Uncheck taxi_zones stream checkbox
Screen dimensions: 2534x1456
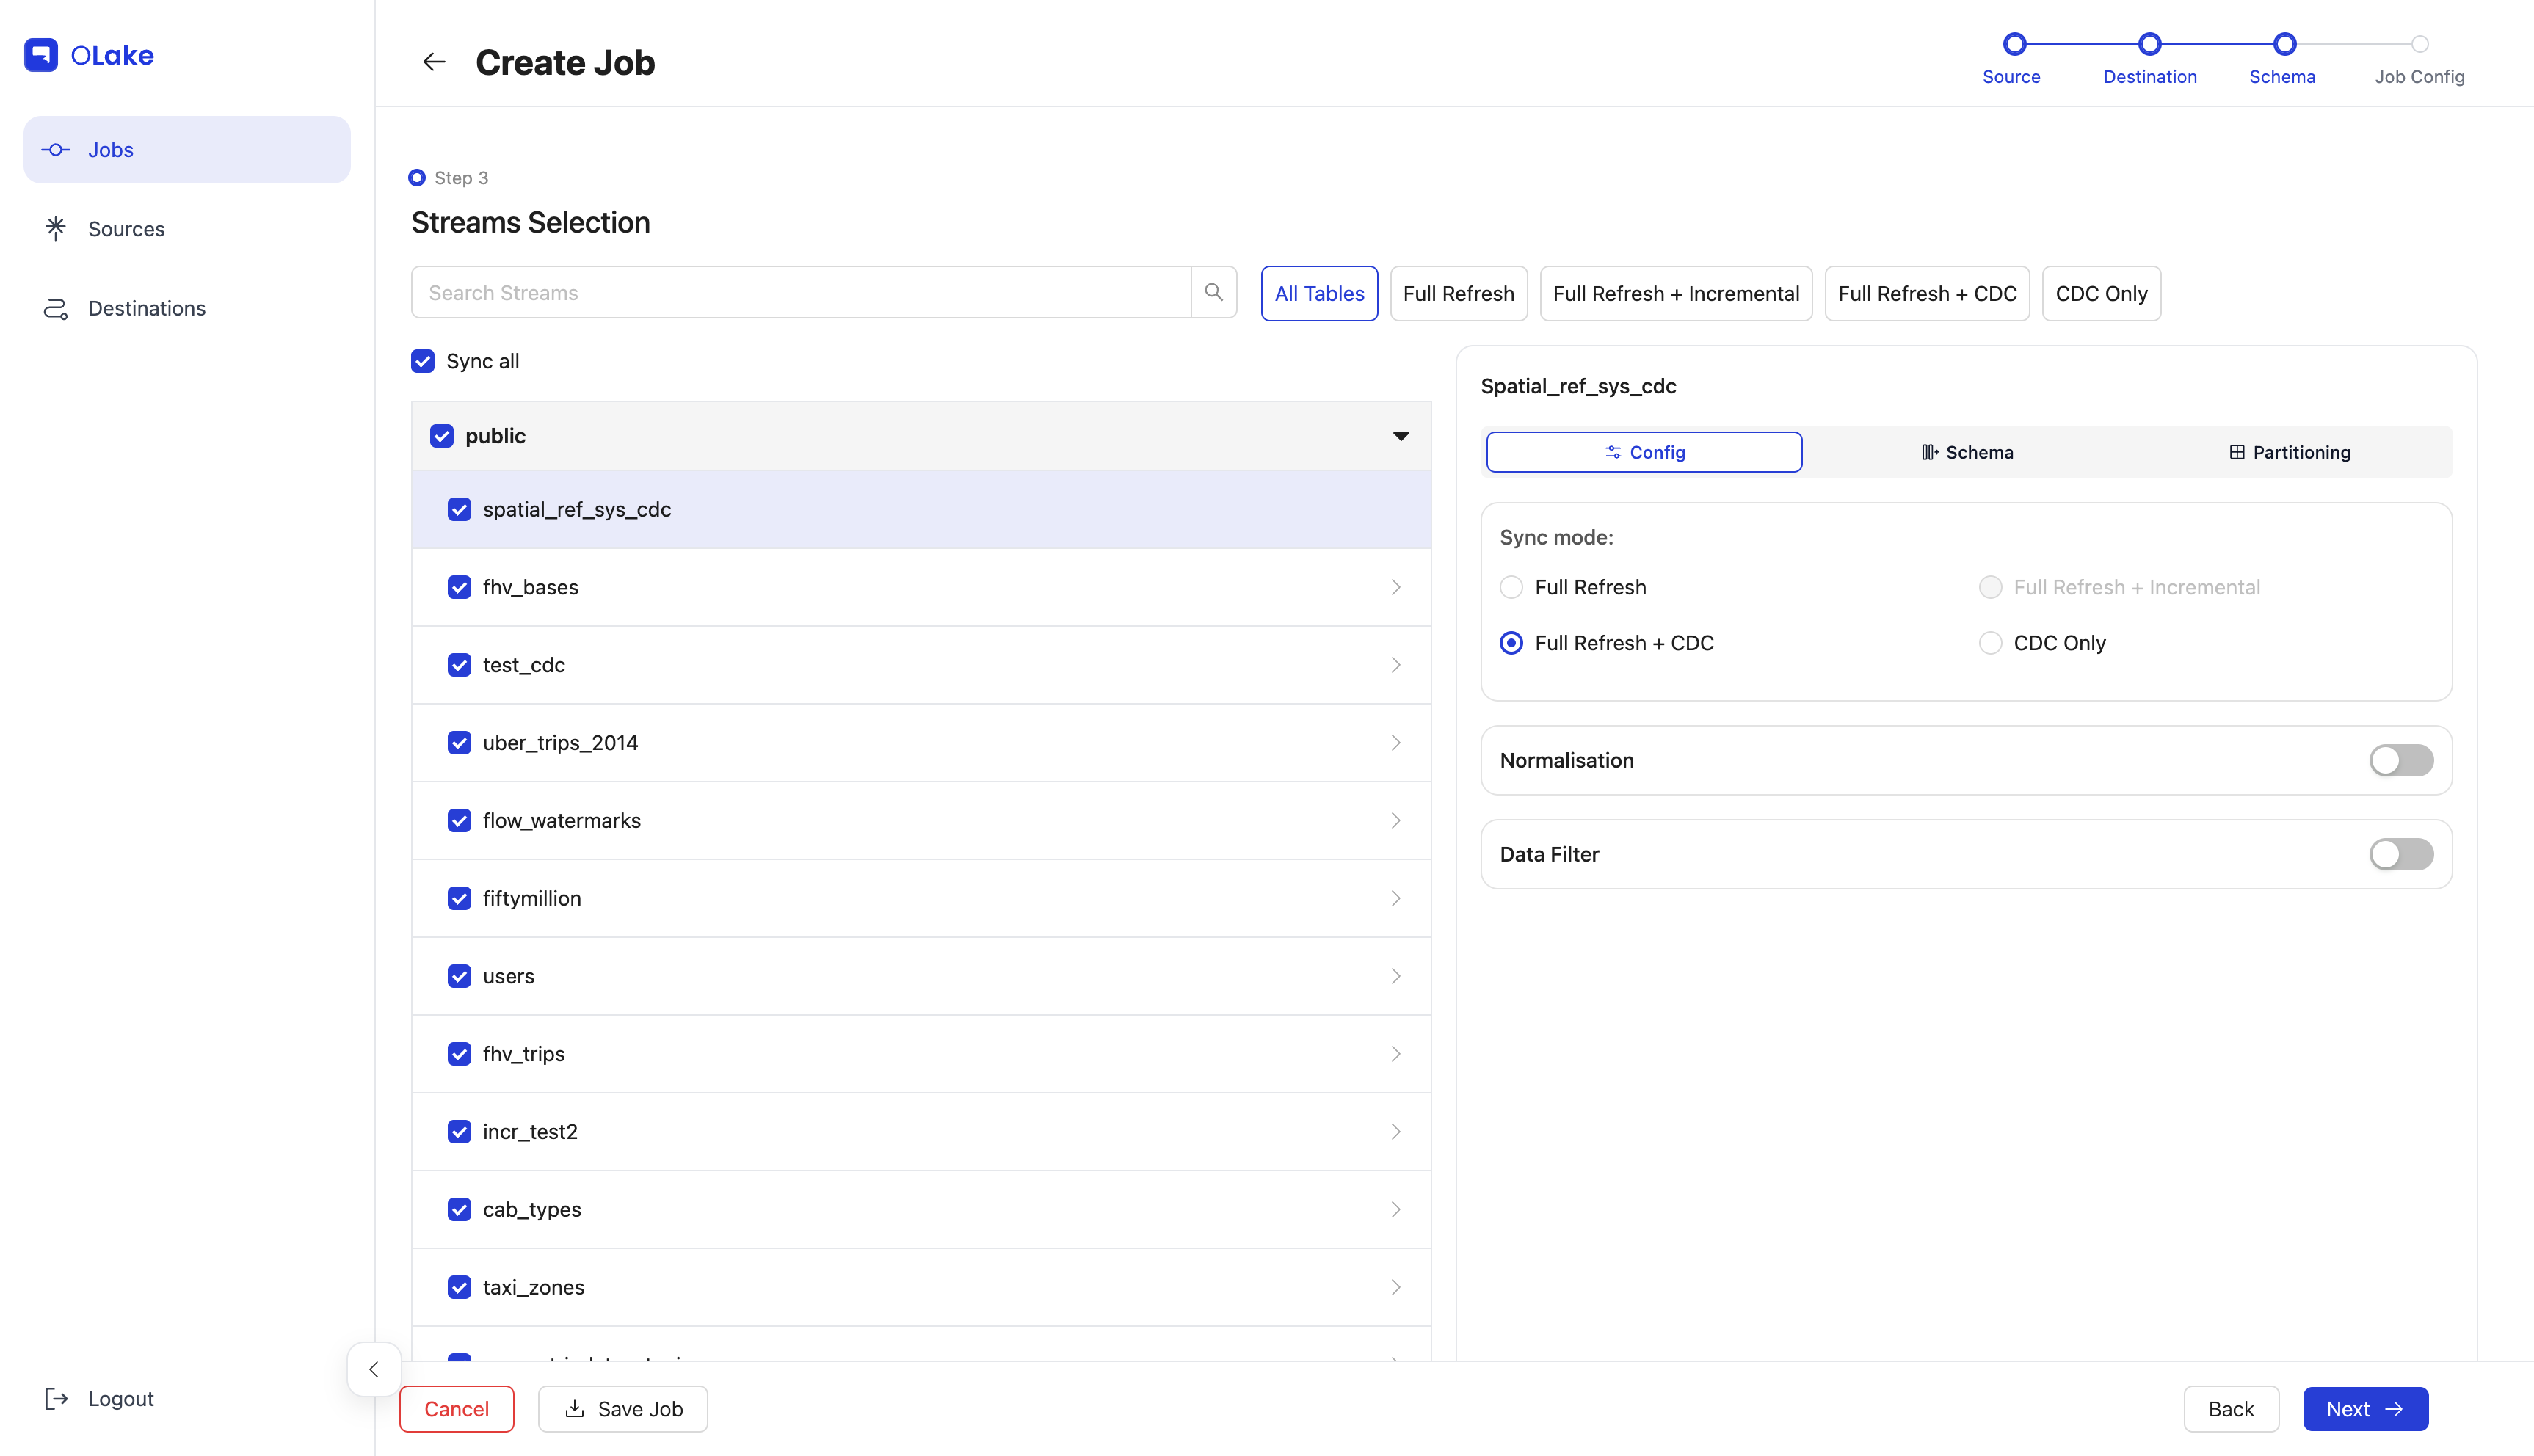459,1287
